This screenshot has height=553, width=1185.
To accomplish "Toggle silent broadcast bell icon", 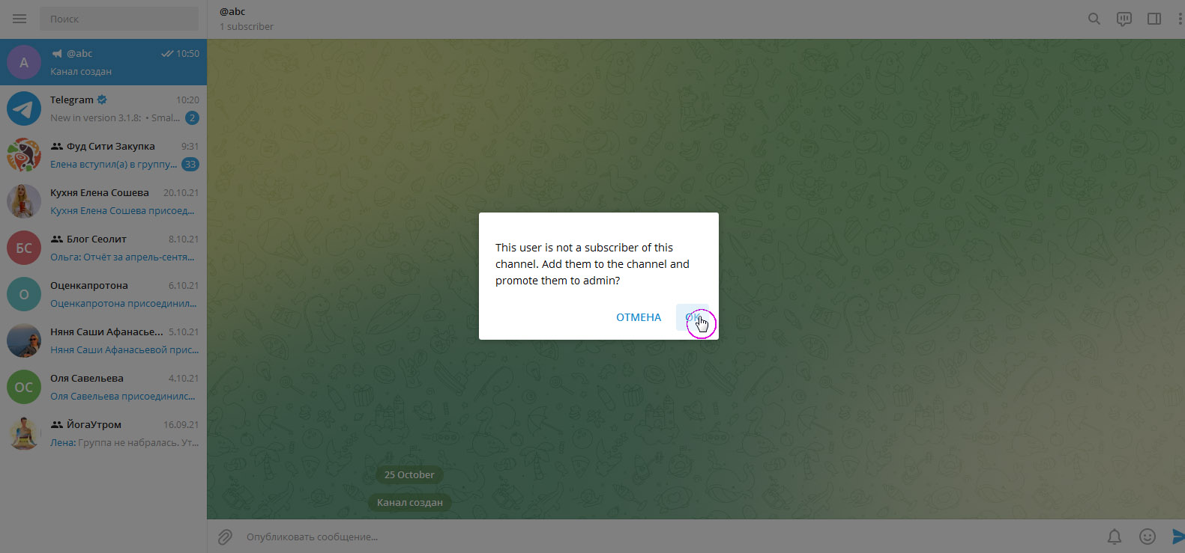I will point(1115,537).
